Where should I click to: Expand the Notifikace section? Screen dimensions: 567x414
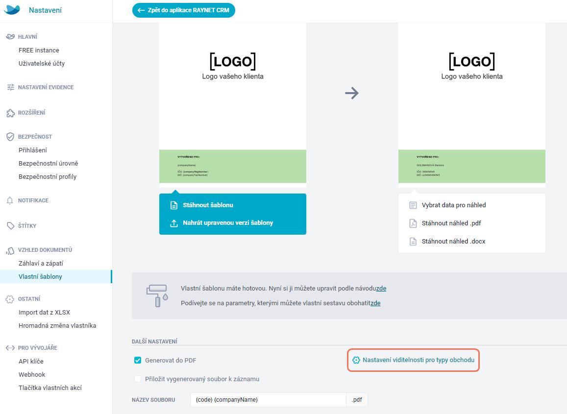[33, 200]
